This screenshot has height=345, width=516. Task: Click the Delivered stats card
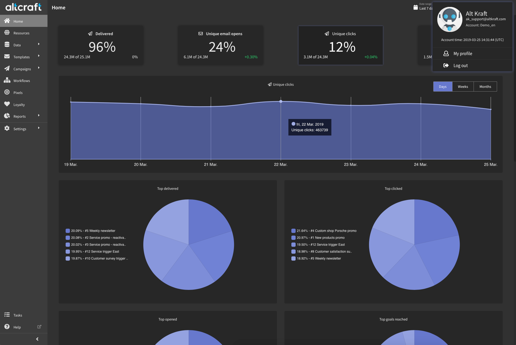[x=101, y=45]
